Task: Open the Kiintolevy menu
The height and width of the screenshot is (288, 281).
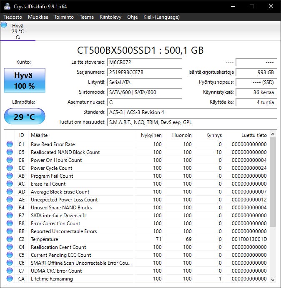Action: pyautogui.click(x=110, y=17)
